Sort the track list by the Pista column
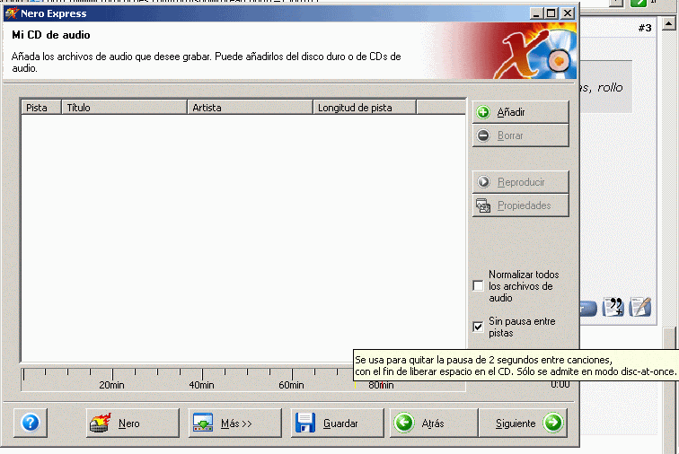The width and height of the screenshot is (679, 454). click(x=41, y=108)
